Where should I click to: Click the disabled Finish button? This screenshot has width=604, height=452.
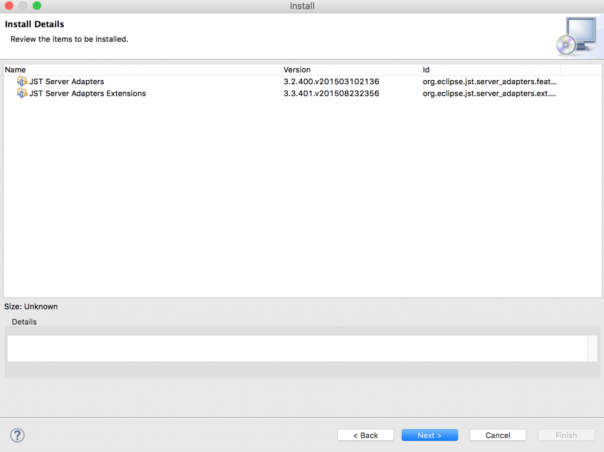(x=566, y=435)
